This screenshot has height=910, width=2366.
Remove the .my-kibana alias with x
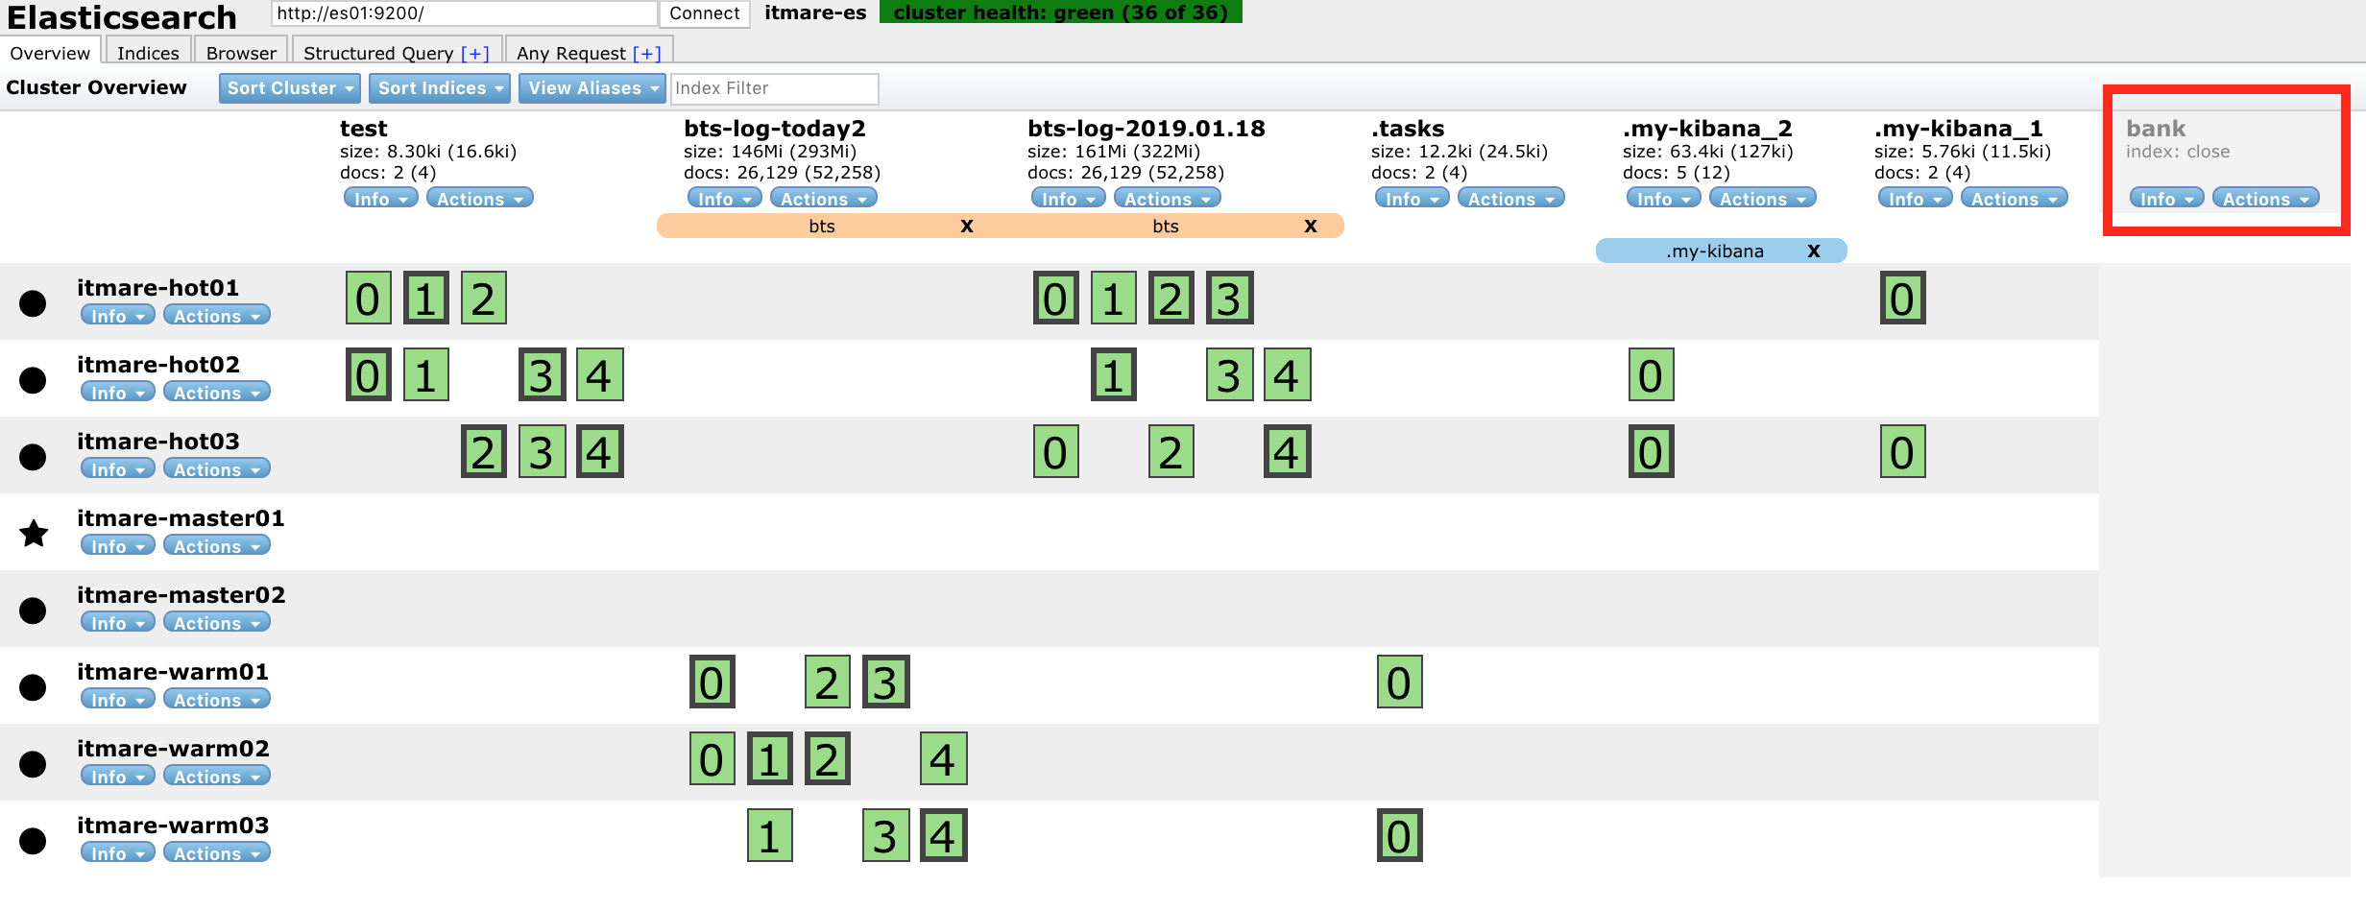click(x=1814, y=251)
